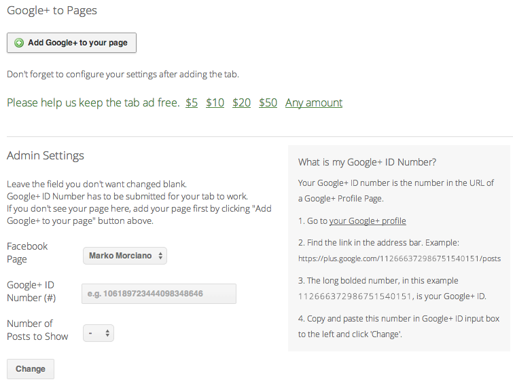Donate via the $50 link
Viewport: 515px width, 386px height.
pyautogui.click(x=268, y=102)
